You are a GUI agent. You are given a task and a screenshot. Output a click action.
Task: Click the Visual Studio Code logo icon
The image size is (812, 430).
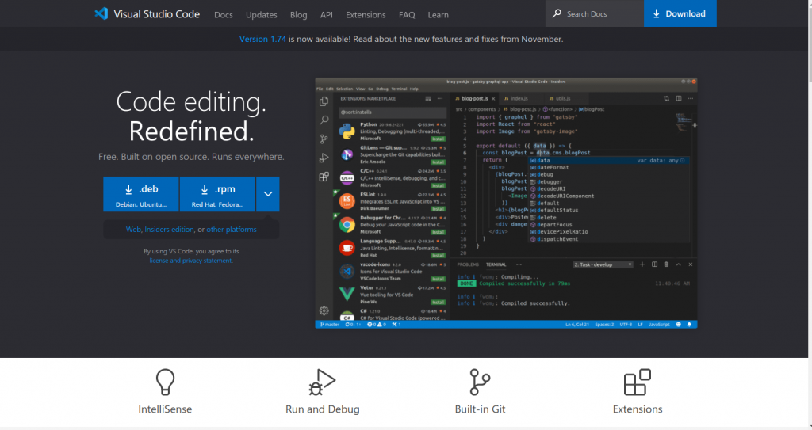[101, 13]
